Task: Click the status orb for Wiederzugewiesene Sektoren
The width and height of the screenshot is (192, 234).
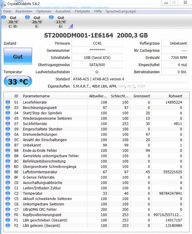Action: 8,118
